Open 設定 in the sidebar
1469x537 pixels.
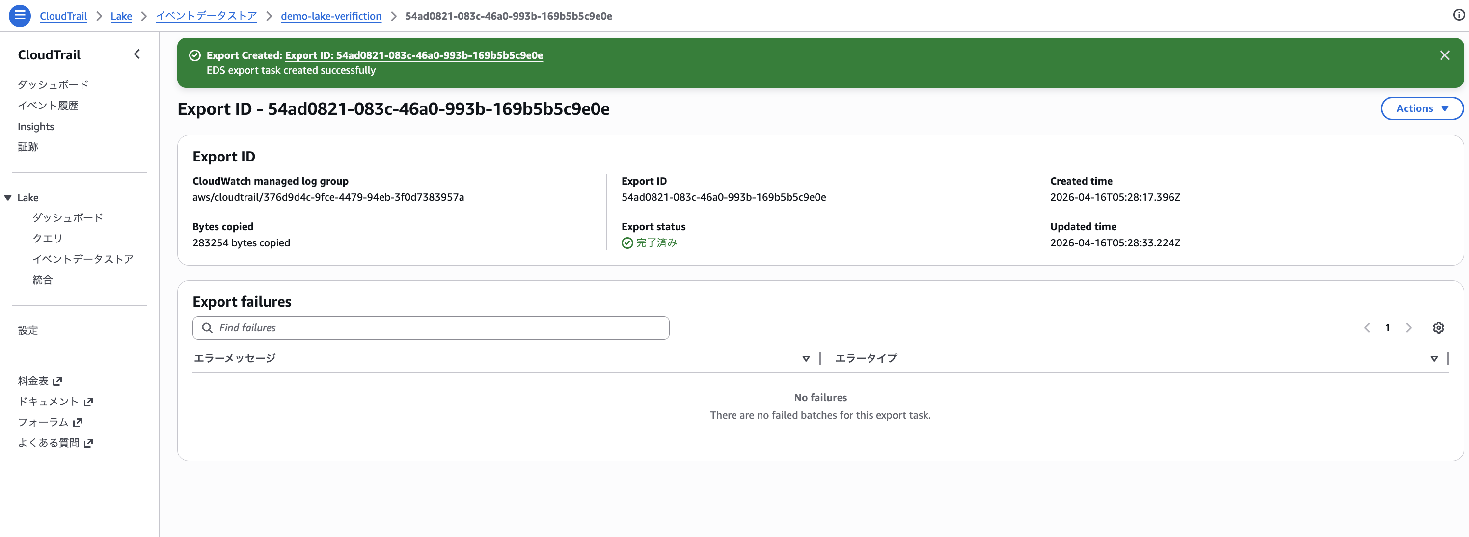tap(28, 331)
